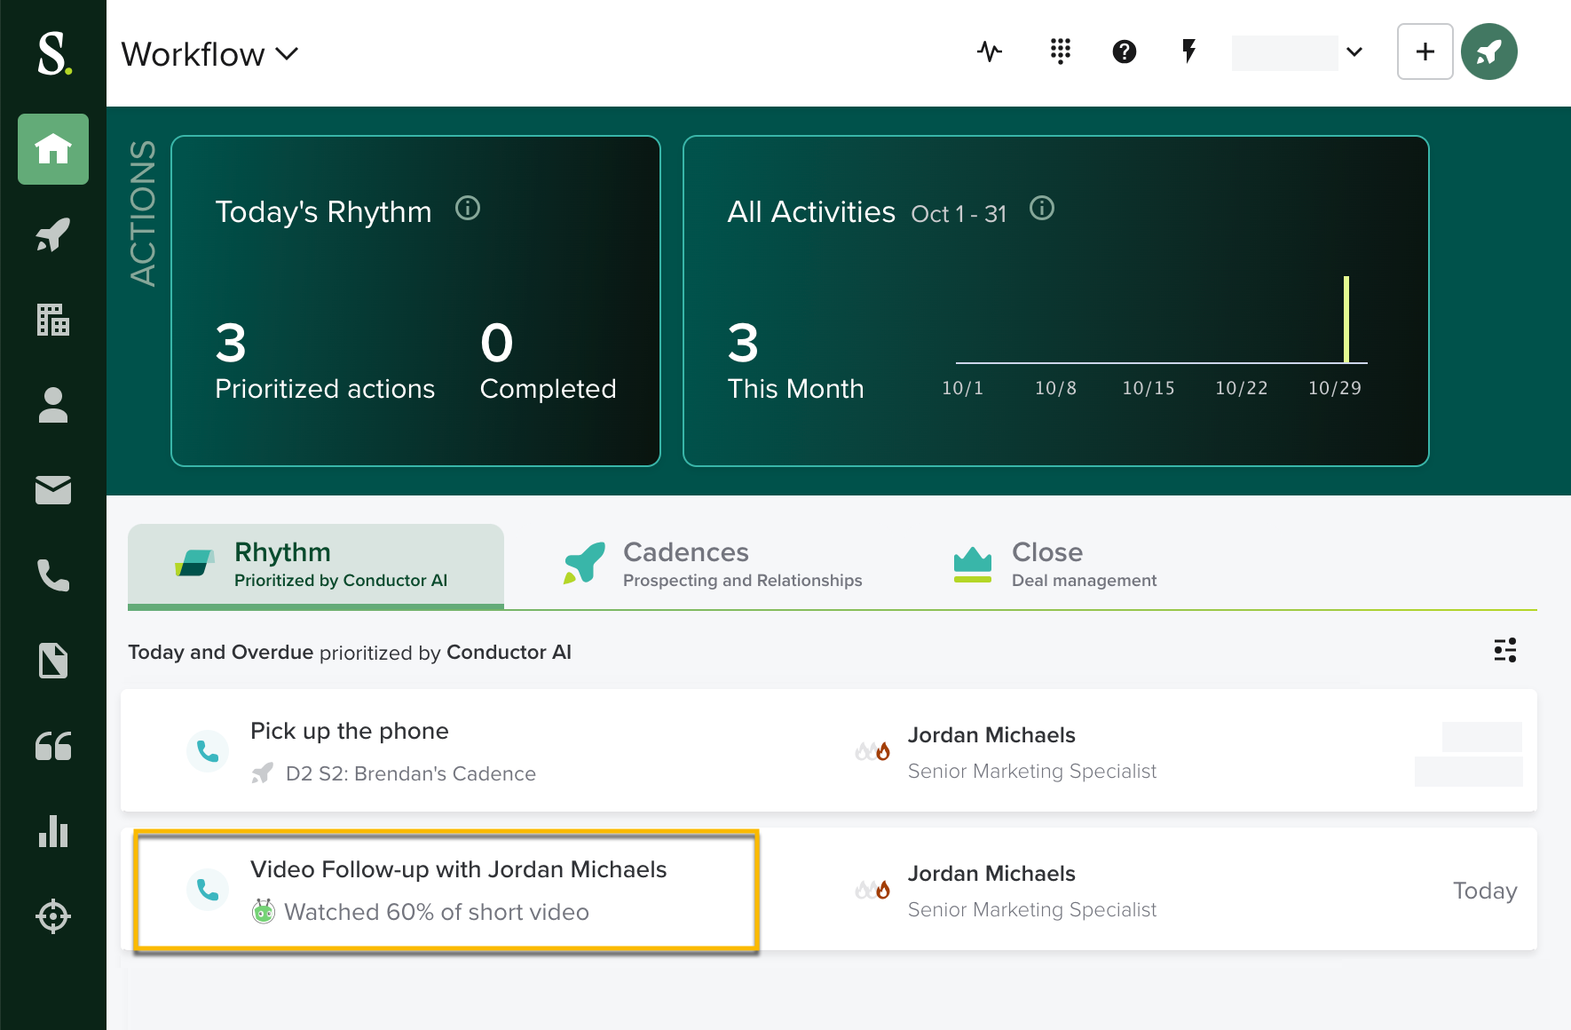Click the Salesloft S logo
Screen dimensions: 1571x1030
pos(54,53)
